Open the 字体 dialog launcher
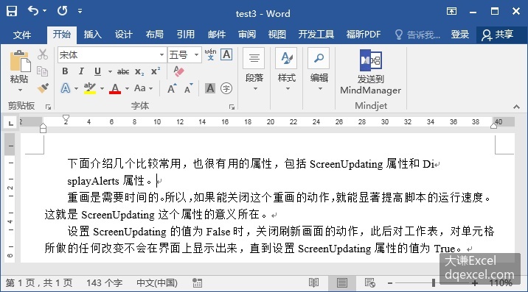Viewport: 528px width, 292px height. click(232, 107)
